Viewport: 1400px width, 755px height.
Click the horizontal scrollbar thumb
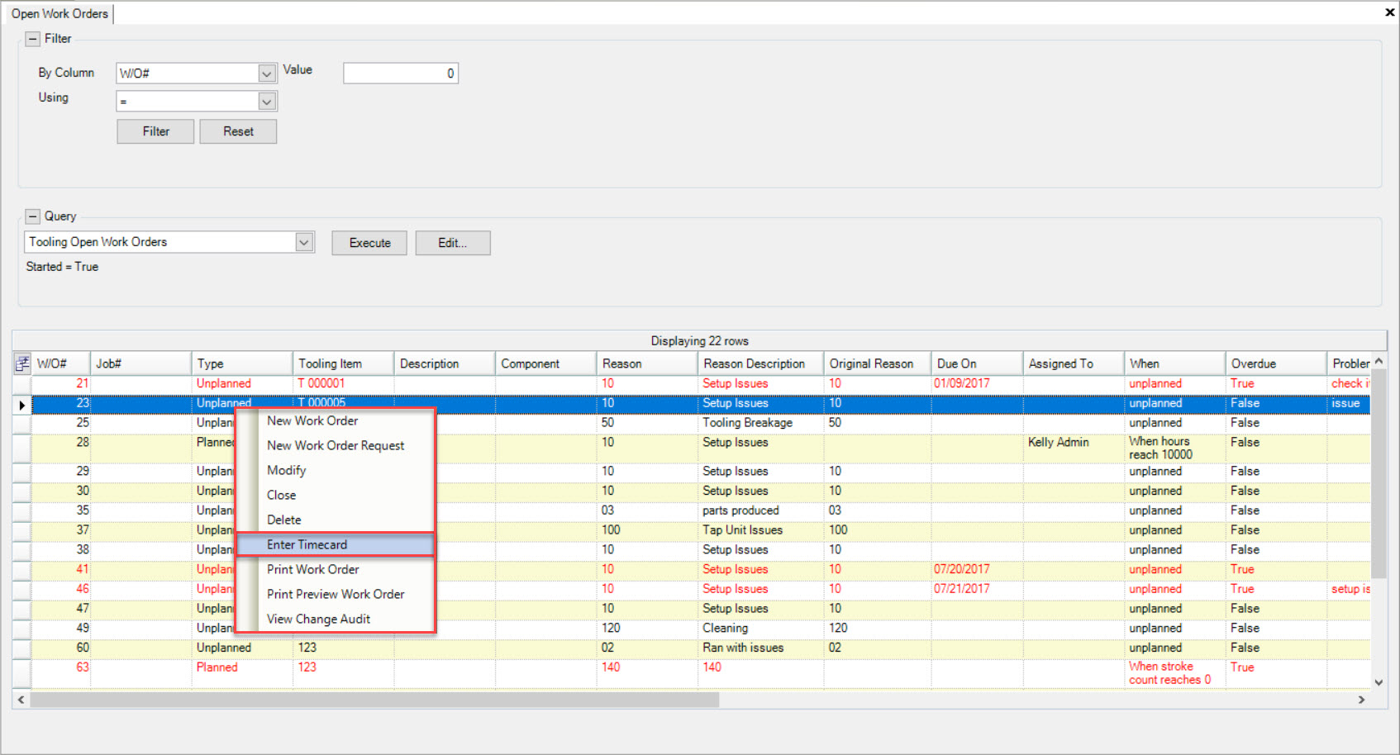tap(374, 700)
